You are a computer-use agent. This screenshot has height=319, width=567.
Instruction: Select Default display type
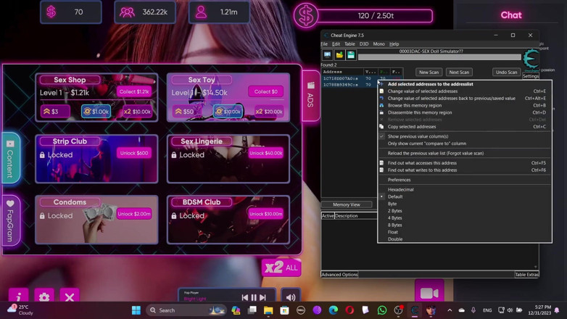point(465,196)
